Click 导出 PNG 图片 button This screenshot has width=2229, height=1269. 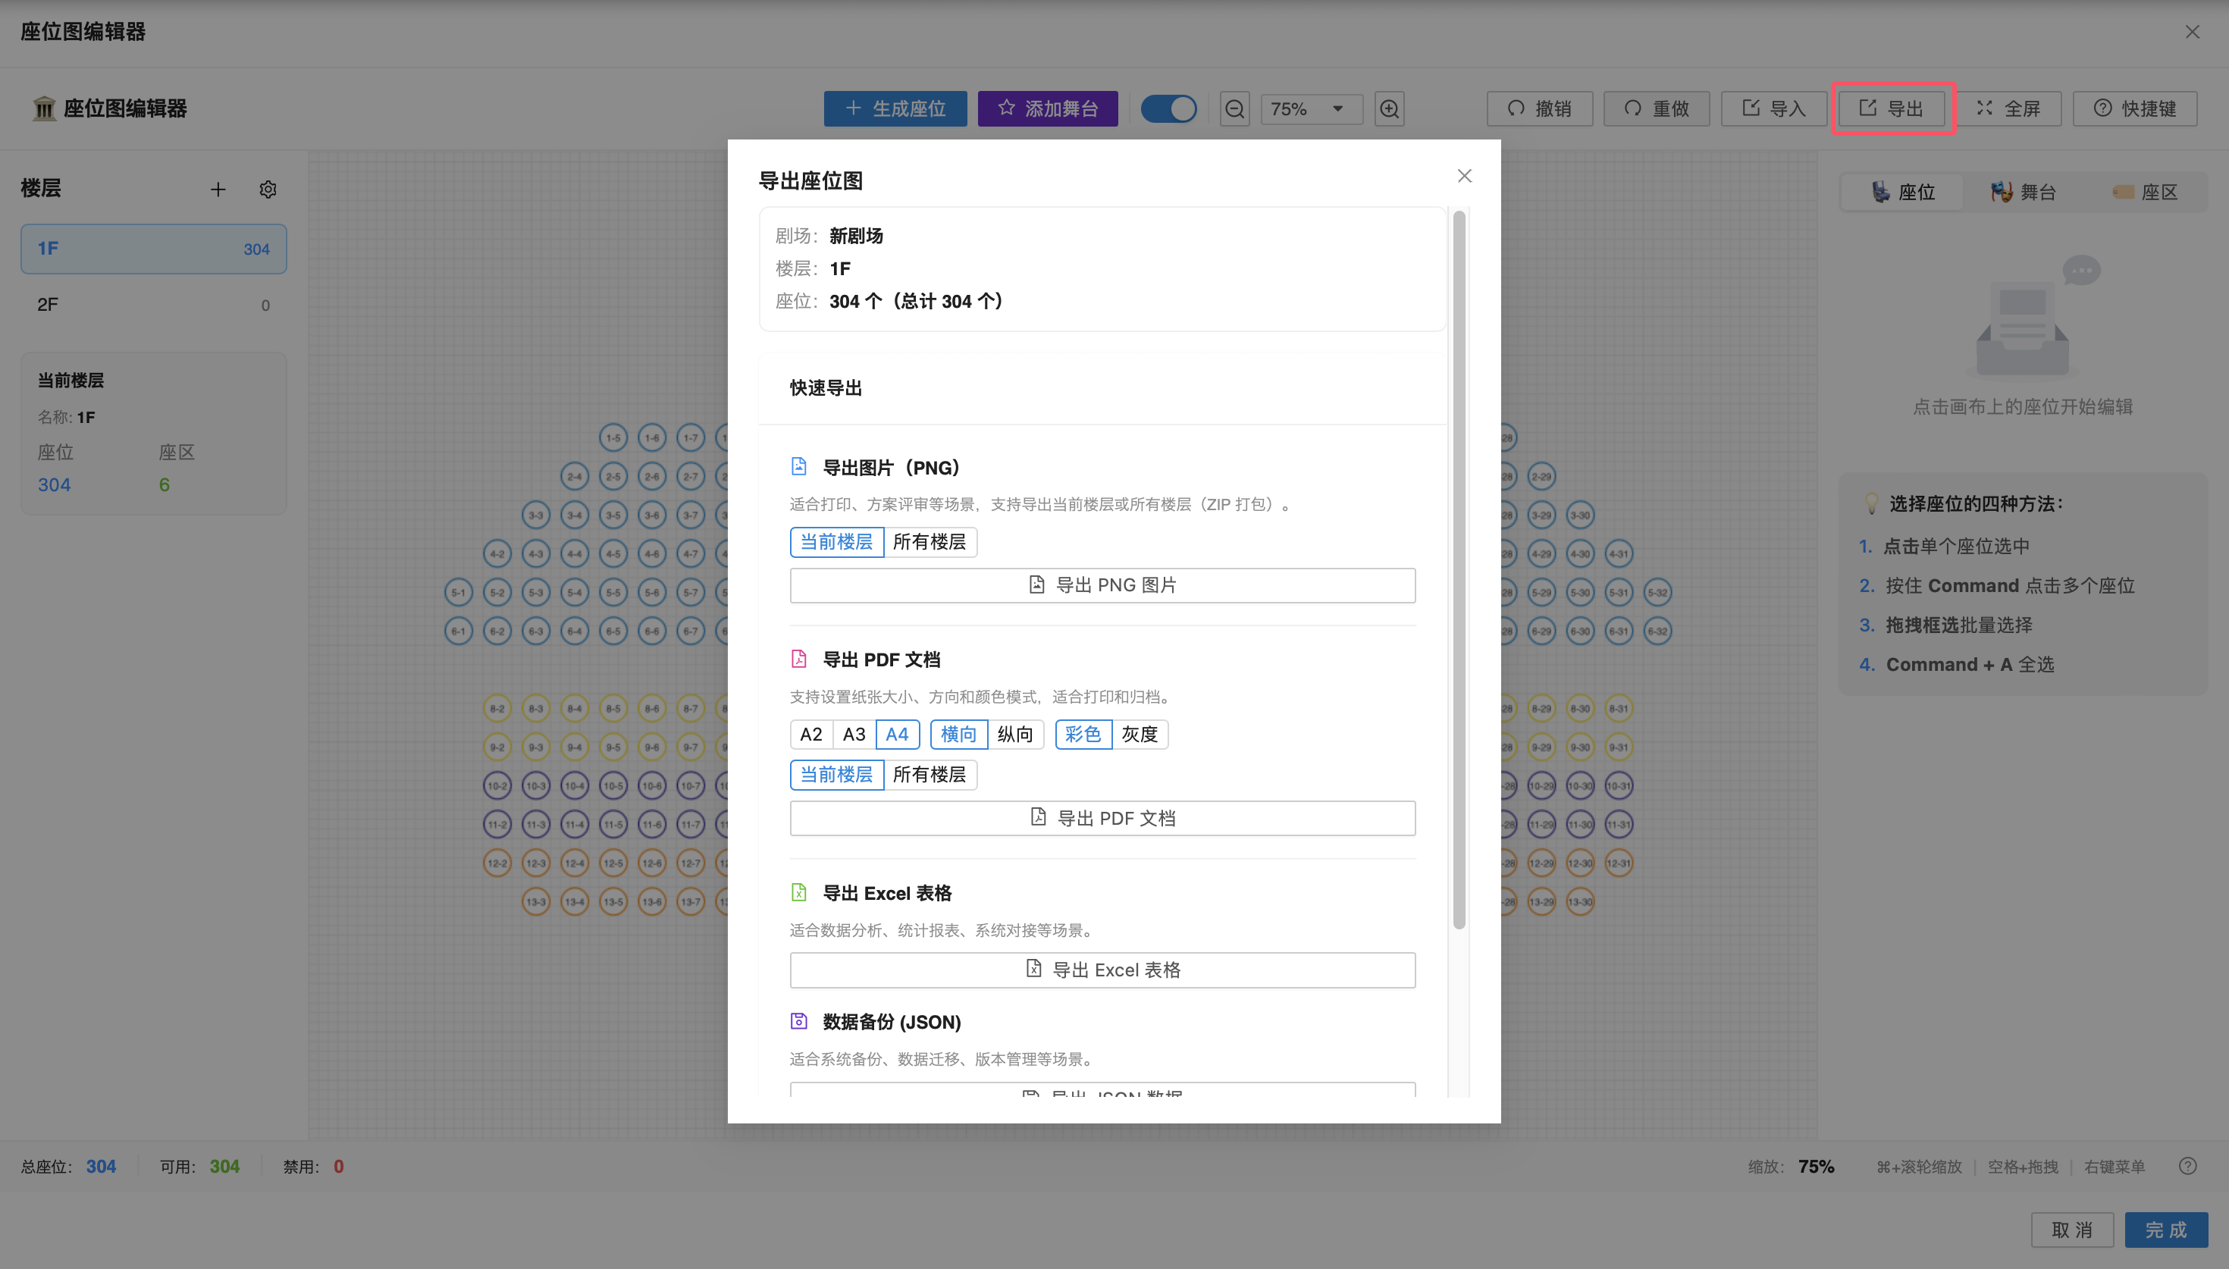[1102, 584]
